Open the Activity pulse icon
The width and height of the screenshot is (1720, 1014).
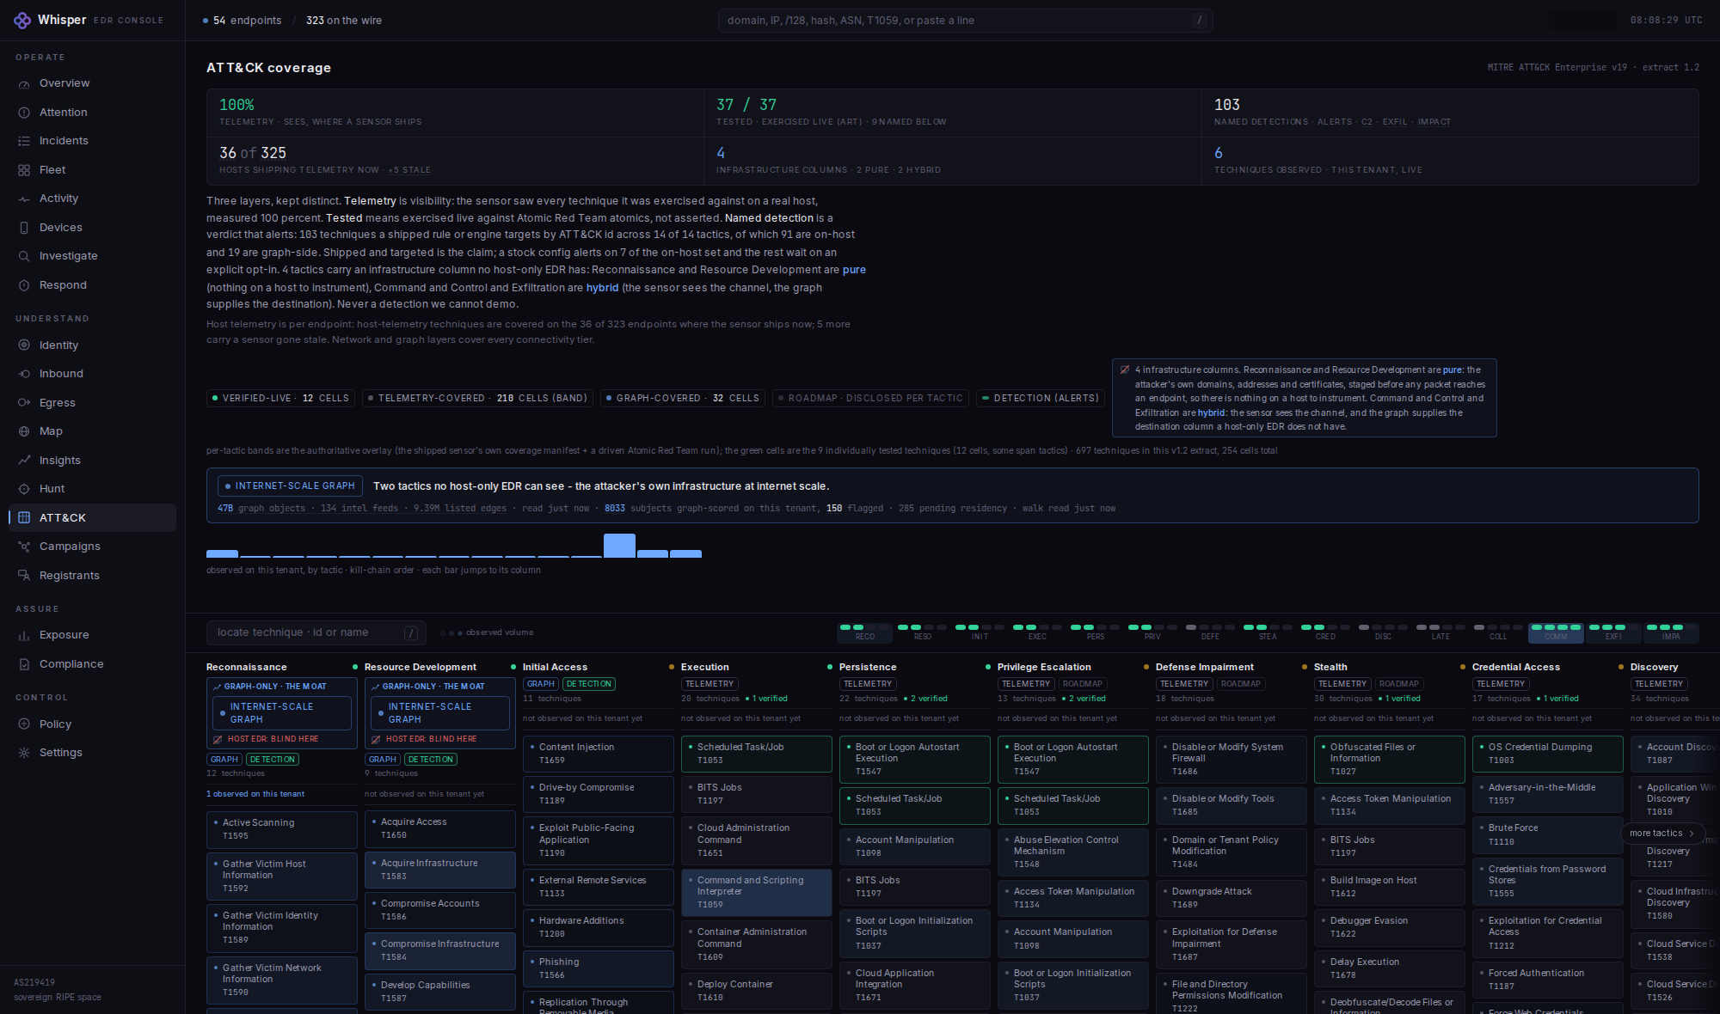coord(24,199)
